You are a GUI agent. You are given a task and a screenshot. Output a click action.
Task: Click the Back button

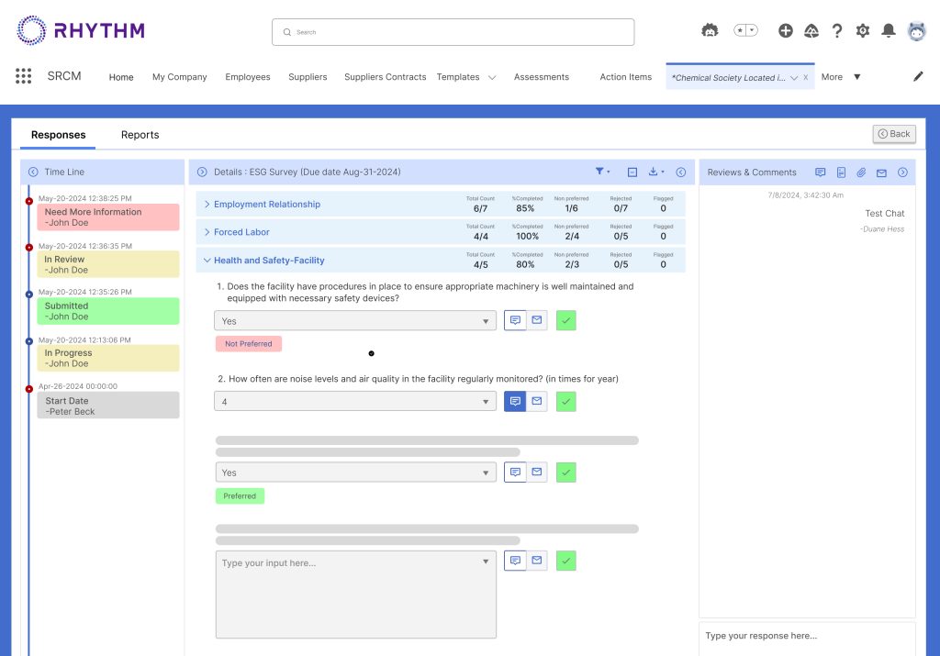point(893,134)
